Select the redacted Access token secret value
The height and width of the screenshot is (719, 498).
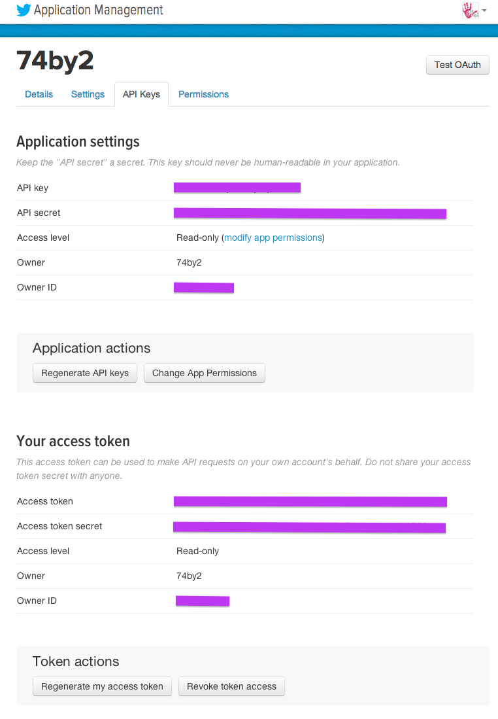(309, 527)
